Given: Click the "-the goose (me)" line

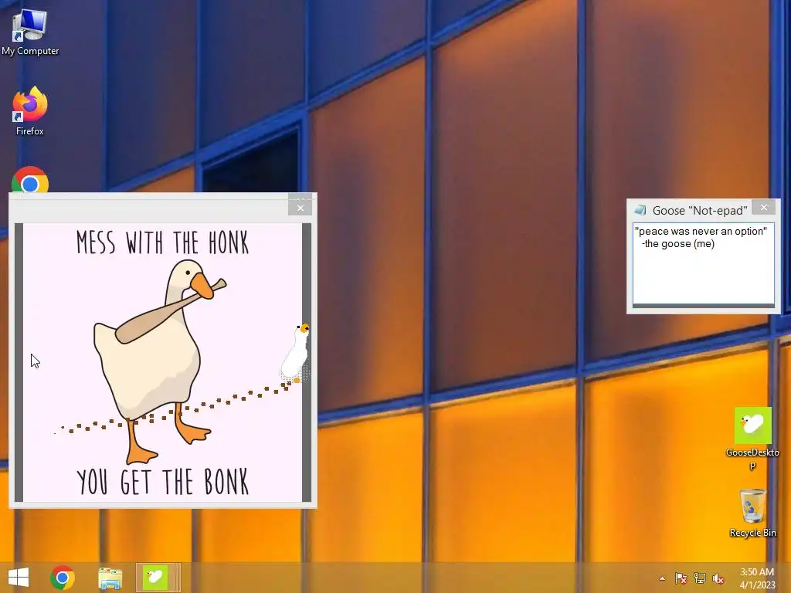Looking at the screenshot, I should coord(678,243).
